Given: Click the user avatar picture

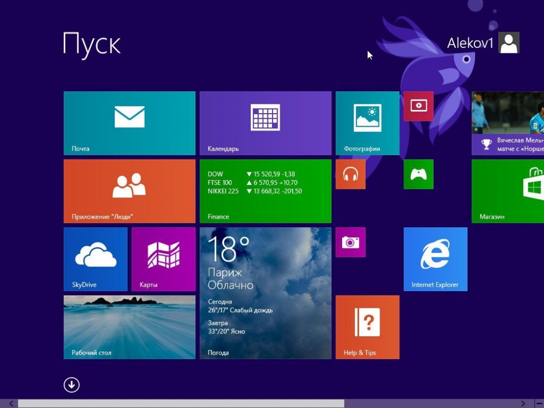Looking at the screenshot, I should pos(509,42).
